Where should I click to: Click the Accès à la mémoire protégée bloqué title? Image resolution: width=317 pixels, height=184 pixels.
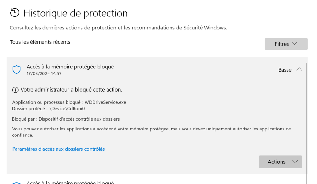70,67
